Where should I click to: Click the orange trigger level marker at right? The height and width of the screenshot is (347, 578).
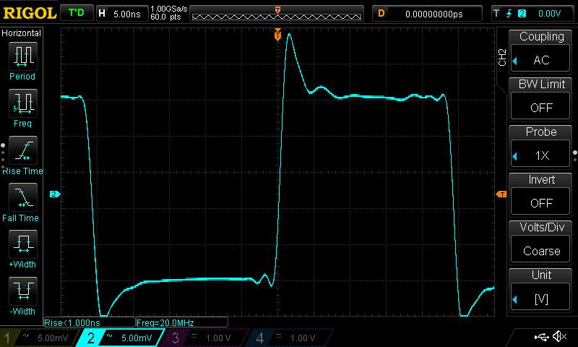501,194
